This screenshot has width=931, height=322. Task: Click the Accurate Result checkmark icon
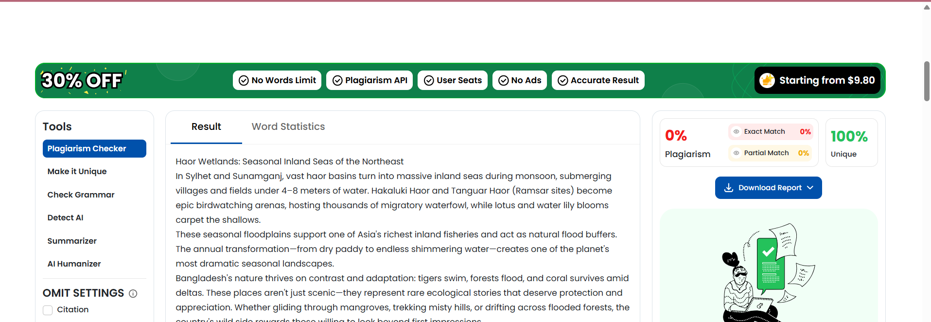pos(563,81)
